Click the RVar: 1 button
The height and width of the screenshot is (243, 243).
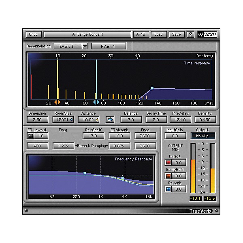click(x=109, y=46)
